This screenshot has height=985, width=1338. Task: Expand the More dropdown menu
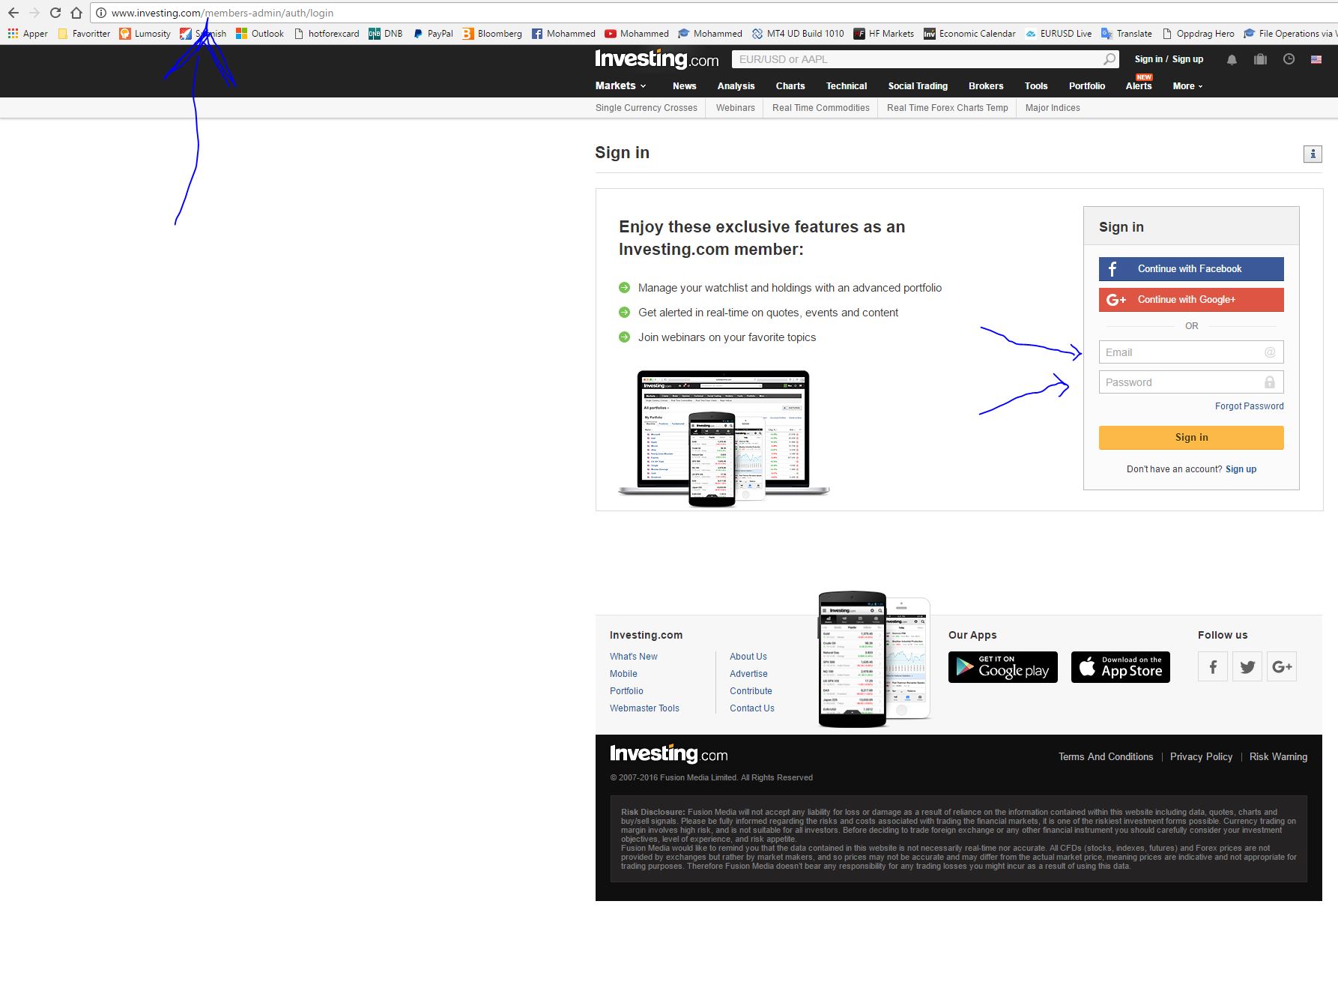1187,86
